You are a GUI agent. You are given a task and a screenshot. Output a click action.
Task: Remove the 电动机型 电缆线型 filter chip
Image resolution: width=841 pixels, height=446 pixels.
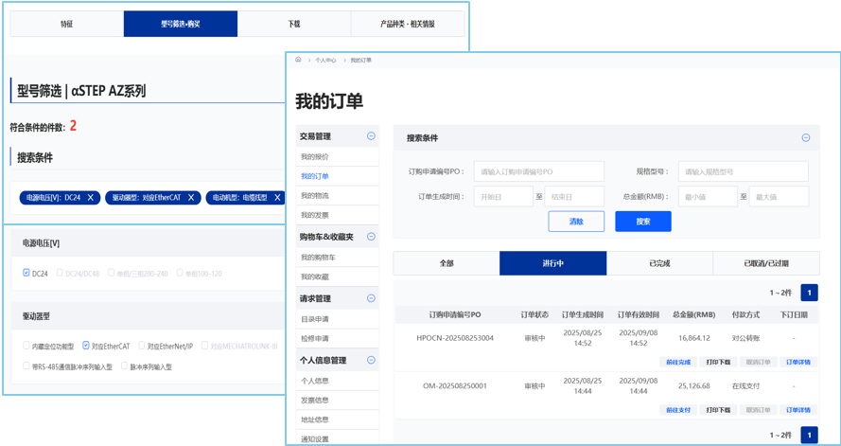(277, 198)
